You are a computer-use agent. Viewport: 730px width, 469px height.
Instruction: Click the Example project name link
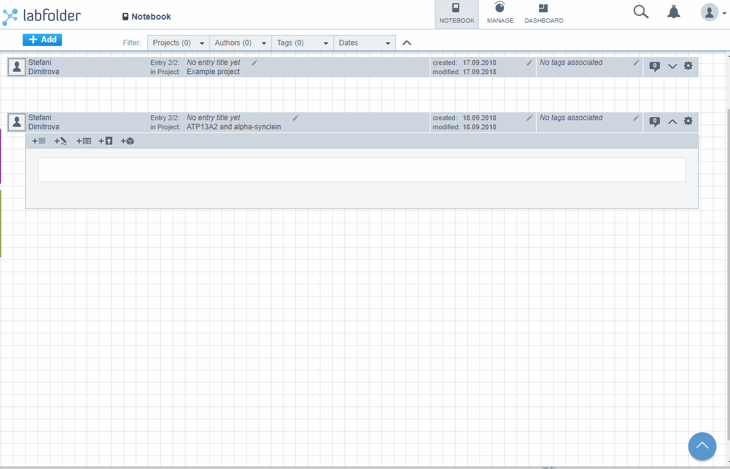point(213,72)
